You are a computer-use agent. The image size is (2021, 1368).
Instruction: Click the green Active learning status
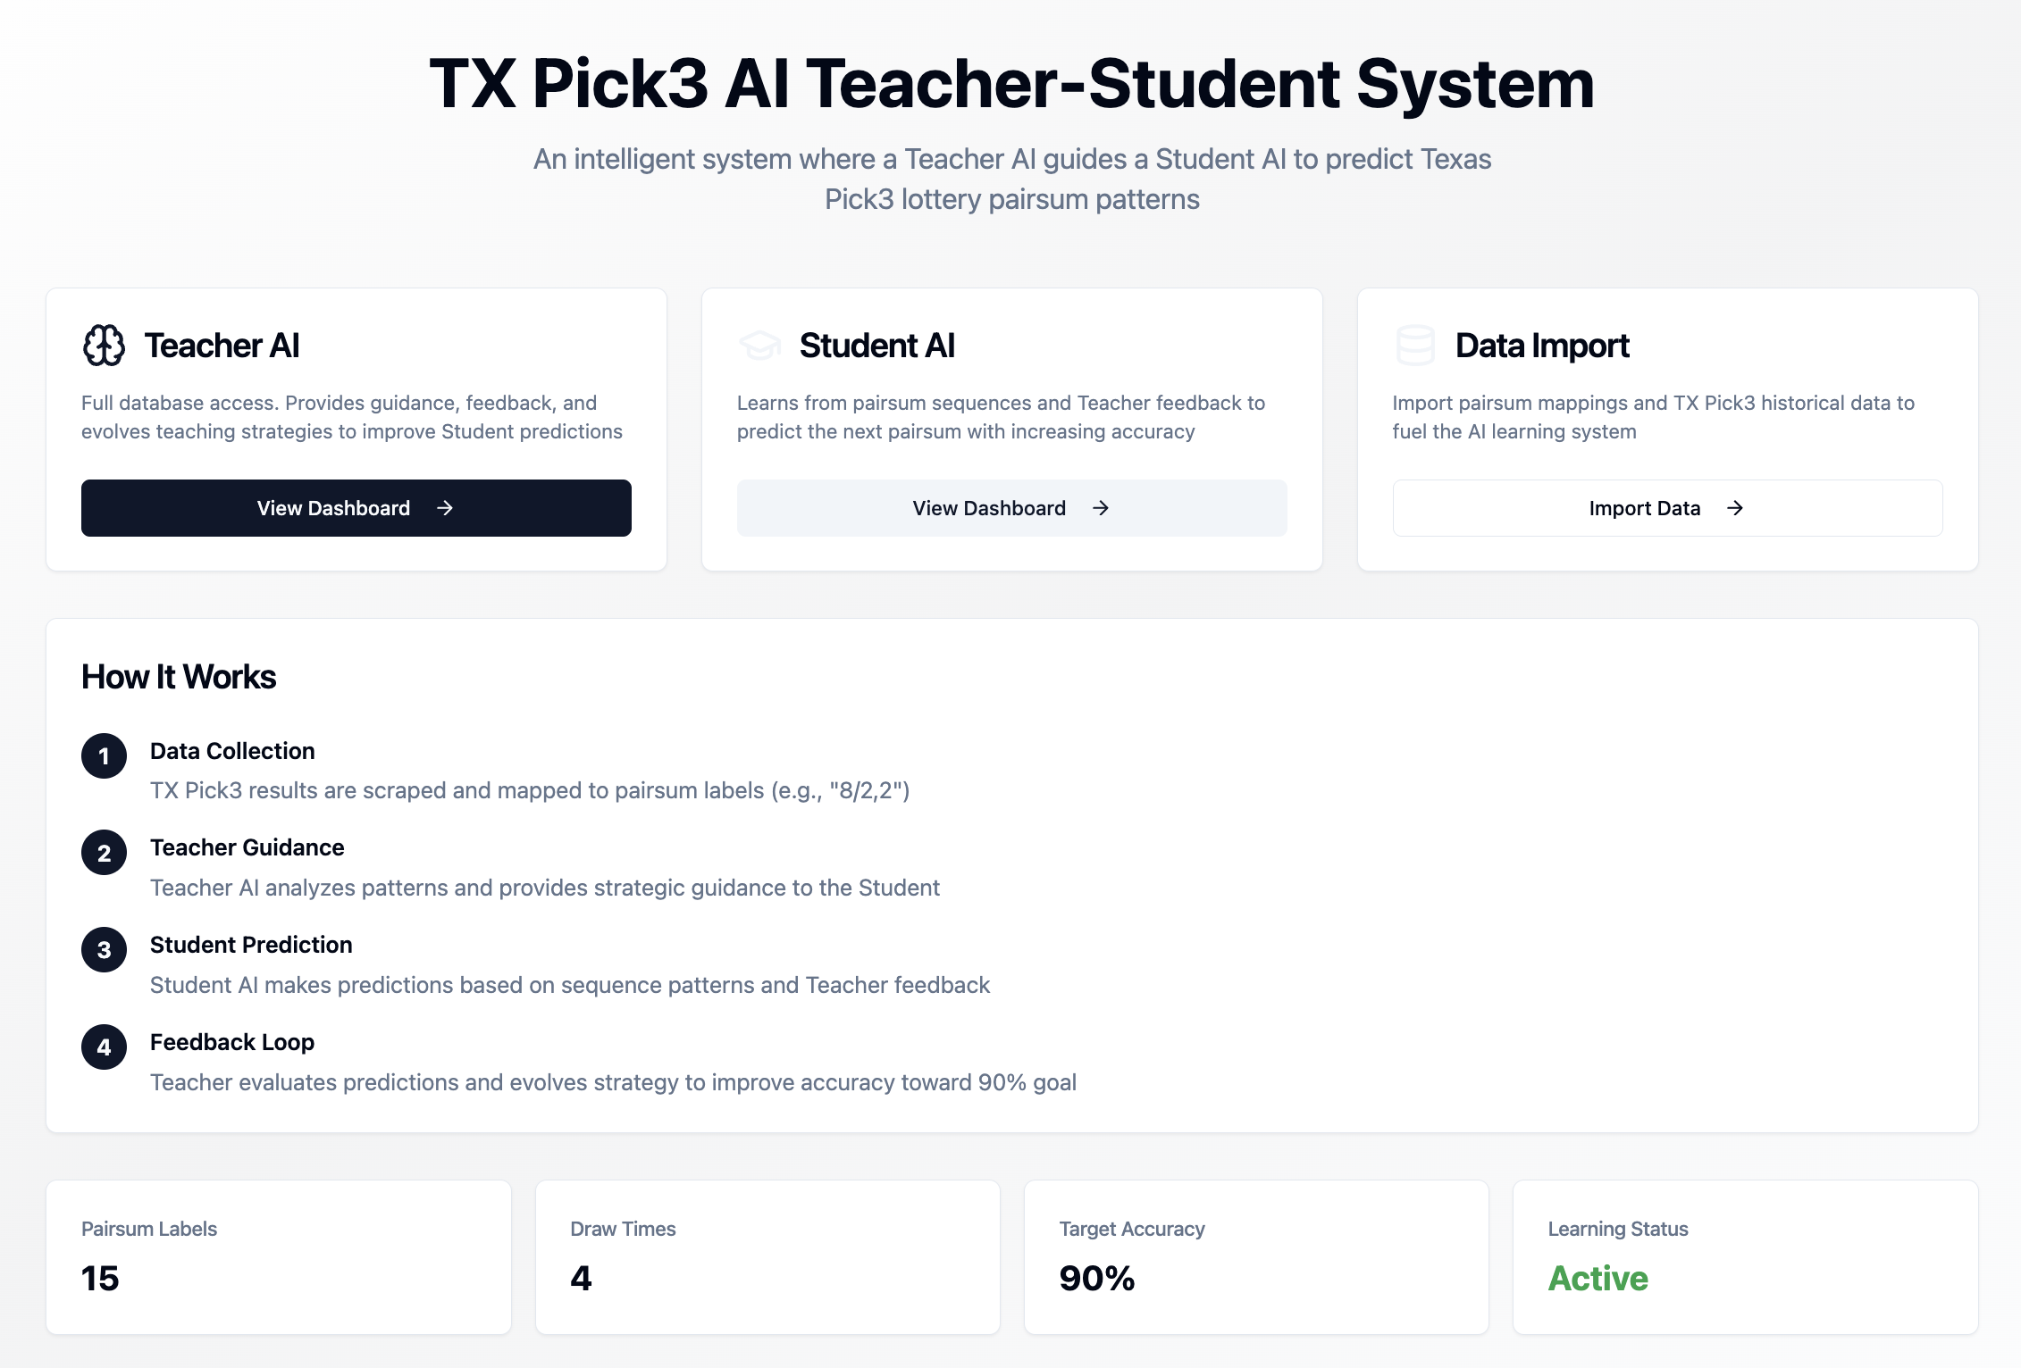tap(1598, 1279)
